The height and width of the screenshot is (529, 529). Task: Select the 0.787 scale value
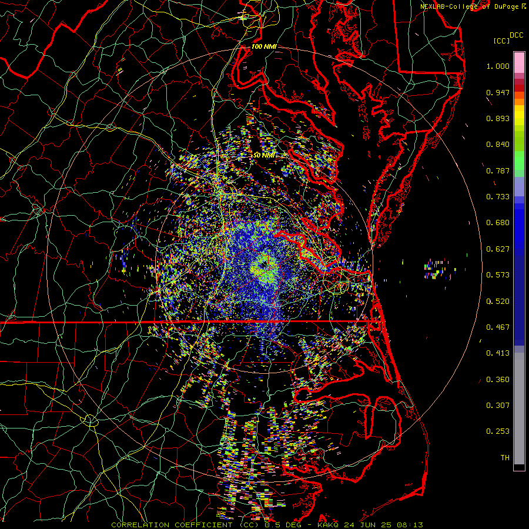click(498, 170)
